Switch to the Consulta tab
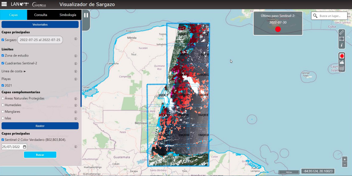The image size is (352, 176). coord(41,15)
